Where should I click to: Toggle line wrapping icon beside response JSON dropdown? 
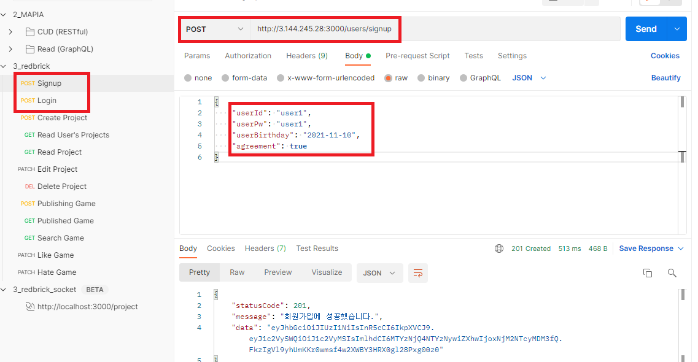tap(418, 273)
